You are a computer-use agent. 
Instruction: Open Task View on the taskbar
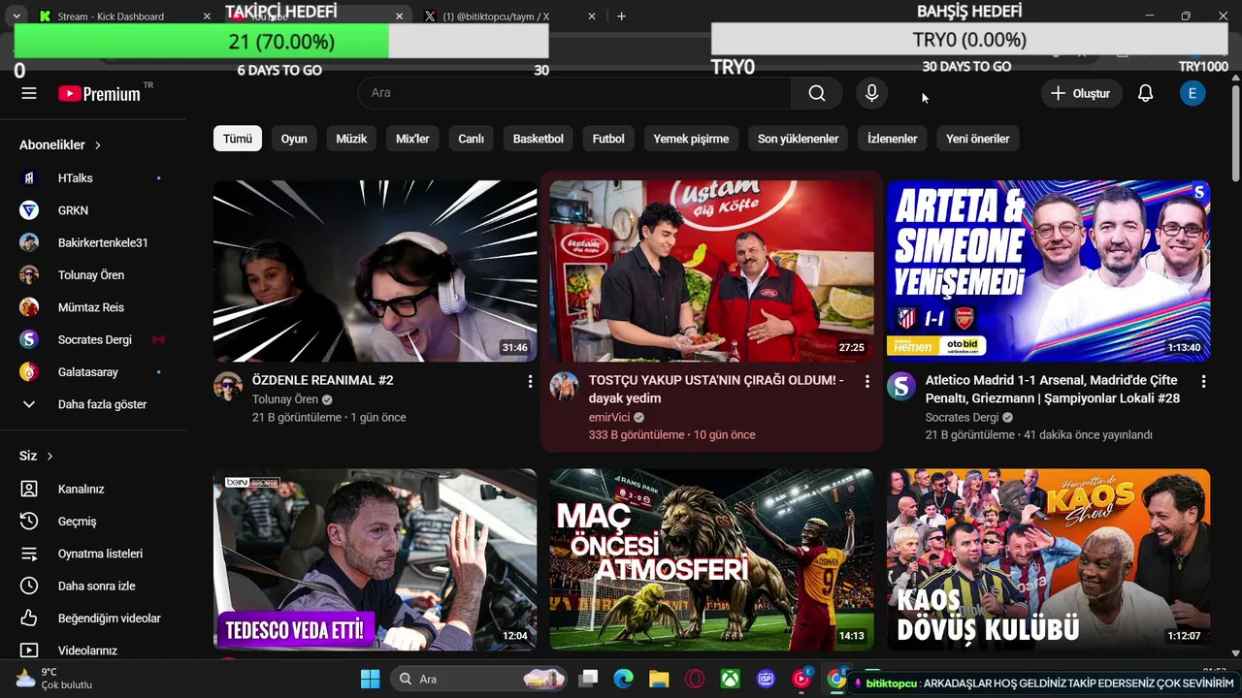[589, 679]
